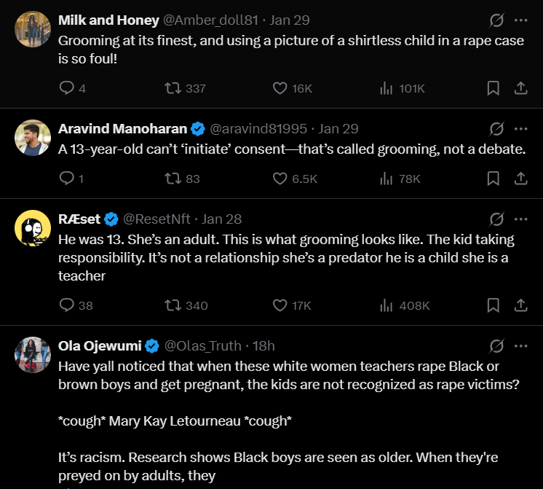Image resolution: width=543 pixels, height=489 pixels.
Task: Reply to RÆset's post with 38 replies
Action: point(66,305)
